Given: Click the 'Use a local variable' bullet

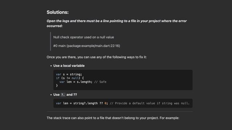Looking at the screenshot, I should (x=69, y=66).
